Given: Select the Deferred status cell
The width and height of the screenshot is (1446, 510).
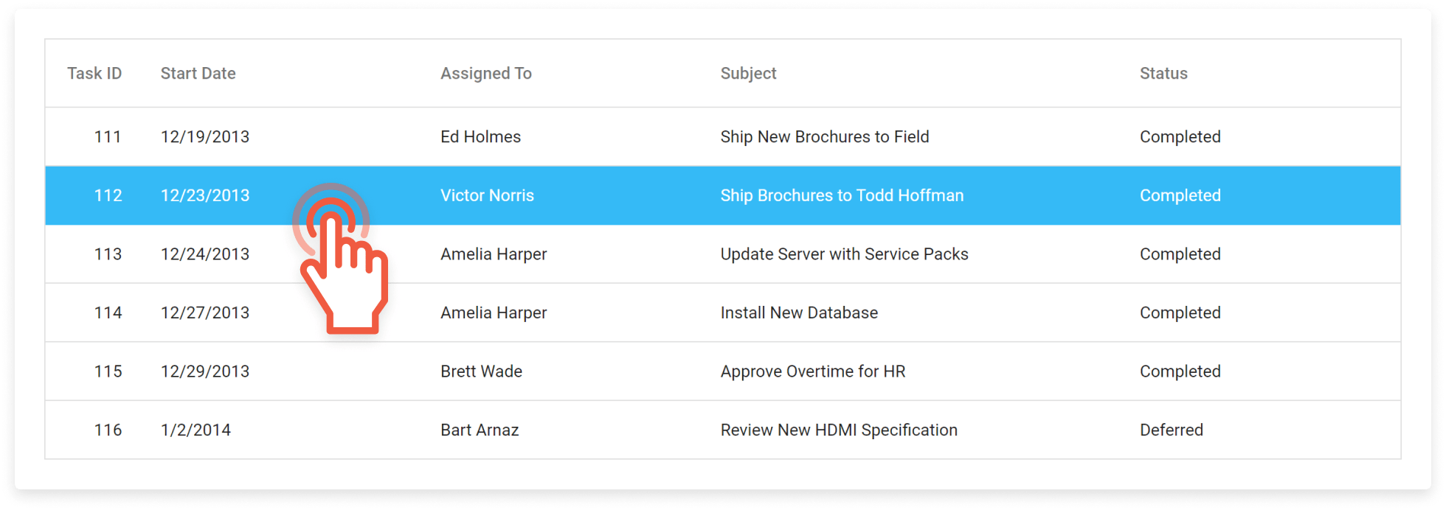Looking at the screenshot, I should point(1171,430).
